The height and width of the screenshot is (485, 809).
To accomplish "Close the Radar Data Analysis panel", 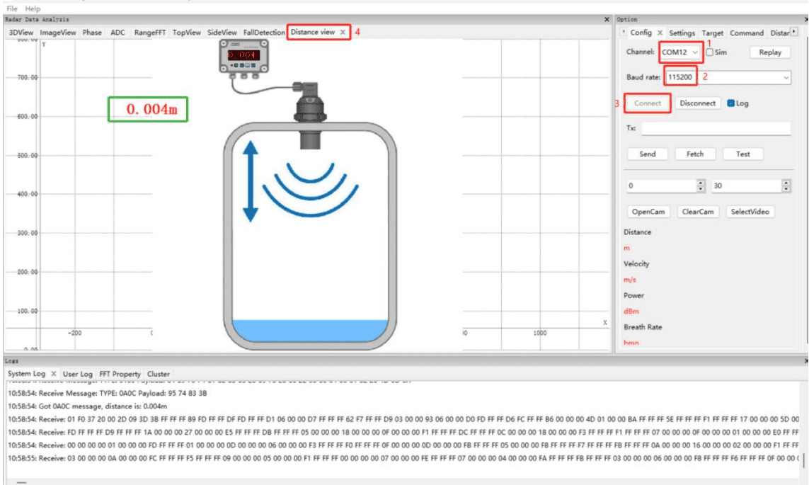I will pos(607,20).
